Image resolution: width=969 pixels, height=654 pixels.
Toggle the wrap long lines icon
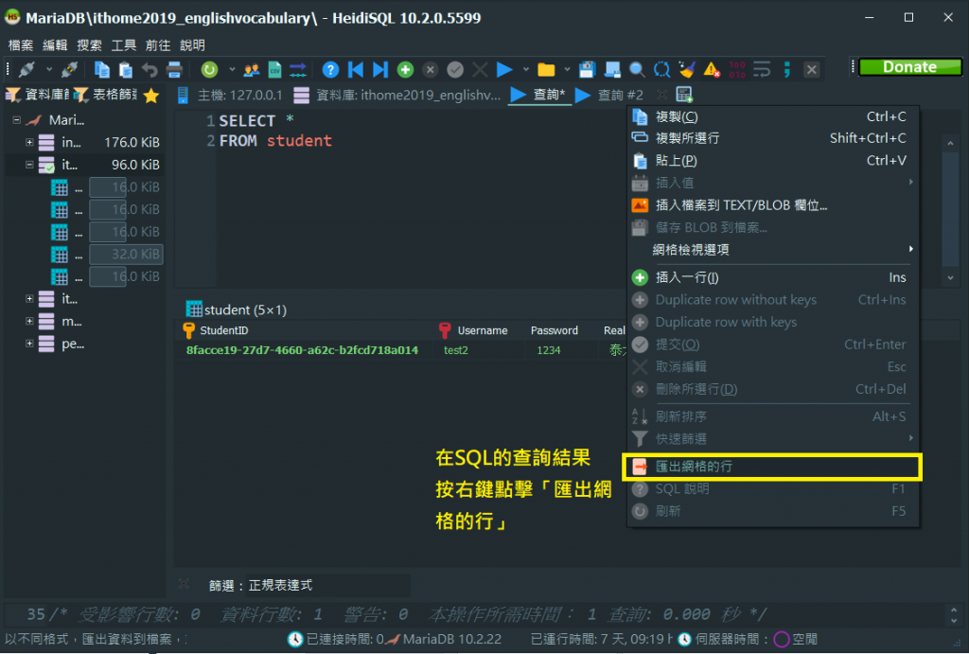tap(762, 69)
